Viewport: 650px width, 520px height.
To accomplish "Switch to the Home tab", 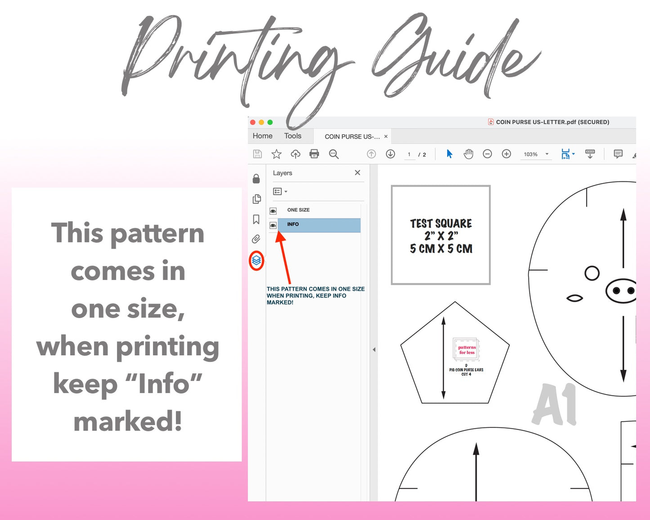I will [x=262, y=136].
